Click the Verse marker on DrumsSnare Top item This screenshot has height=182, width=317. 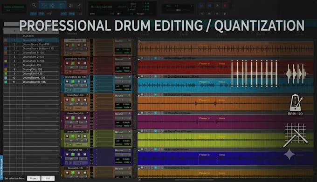[x=222, y=64]
